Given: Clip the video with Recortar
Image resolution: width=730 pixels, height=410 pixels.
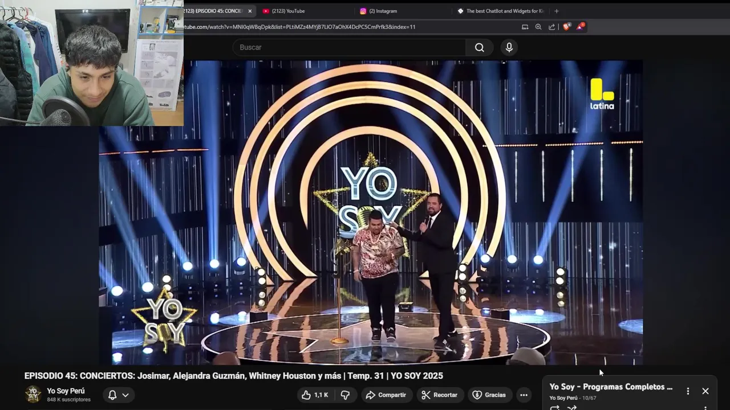Looking at the screenshot, I should click(440, 395).
